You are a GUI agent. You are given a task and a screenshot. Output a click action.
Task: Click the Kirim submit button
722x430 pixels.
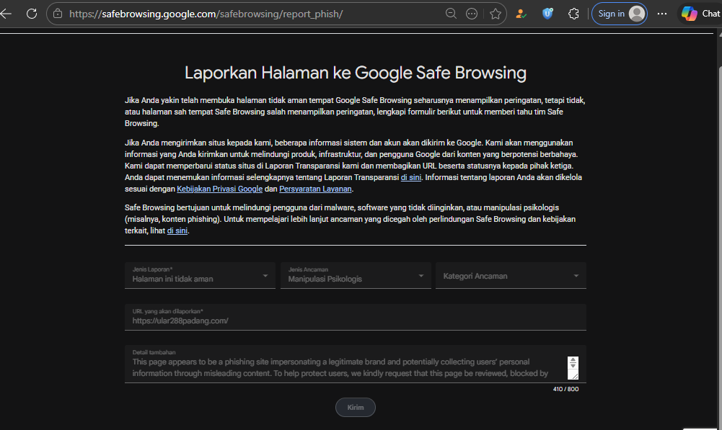coord(356,408)
